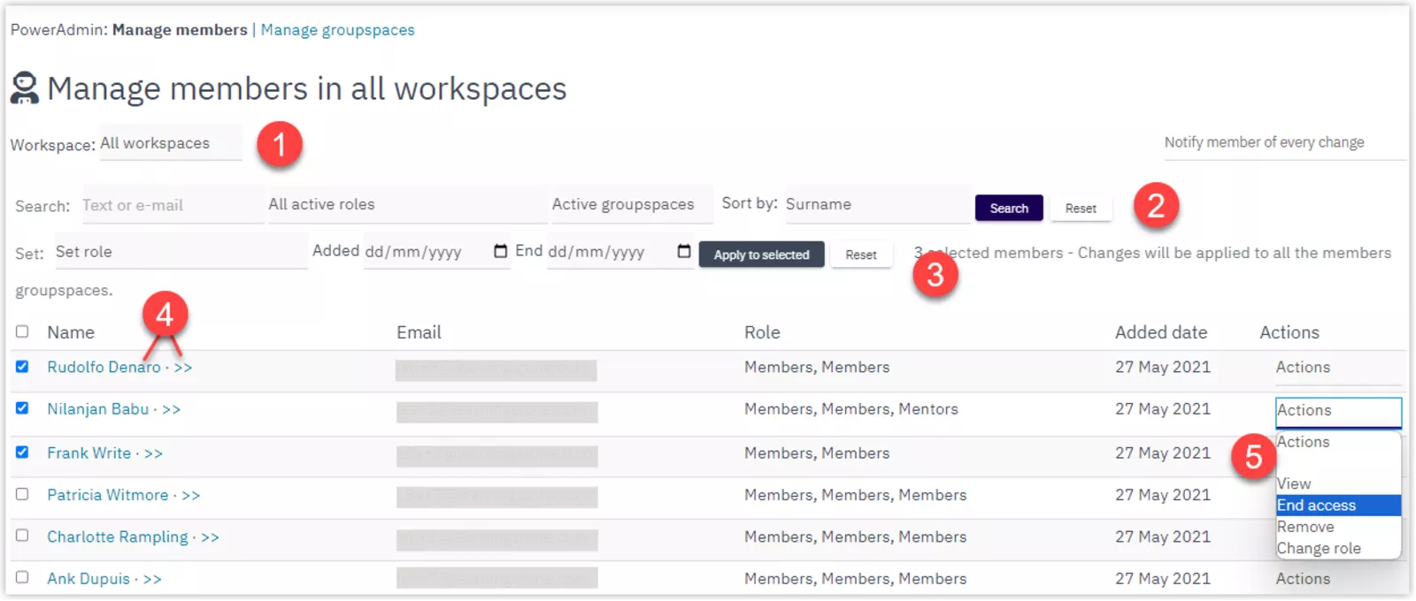Open the Workspace dropdown showing All workspaces
The width and height of the screenshot is (1416, 601).
coord(171,143)
